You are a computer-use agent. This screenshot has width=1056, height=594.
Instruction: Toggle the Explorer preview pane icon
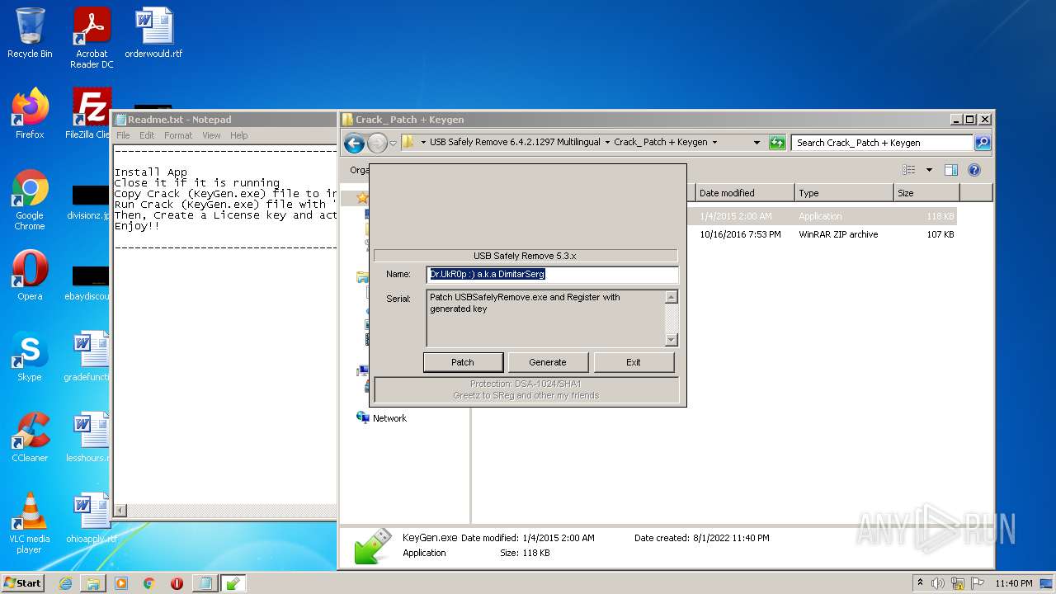click(950, 170)
